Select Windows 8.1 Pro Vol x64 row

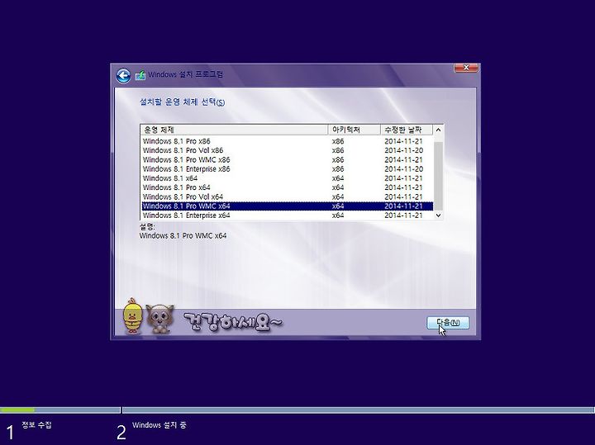pos(287,196)
